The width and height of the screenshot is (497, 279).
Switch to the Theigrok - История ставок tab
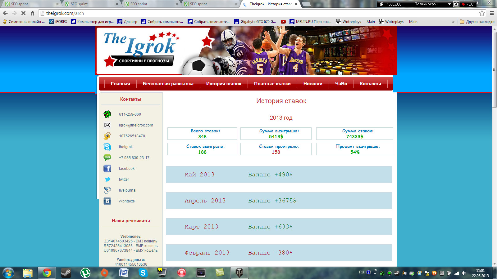coord(270,4)
